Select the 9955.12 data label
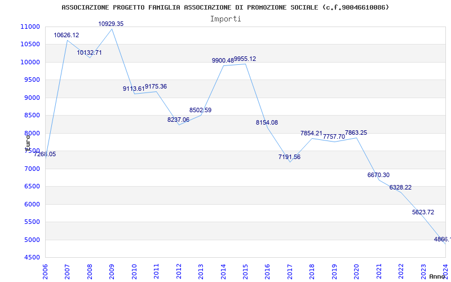The image size is (451, 282). point(245,59)
